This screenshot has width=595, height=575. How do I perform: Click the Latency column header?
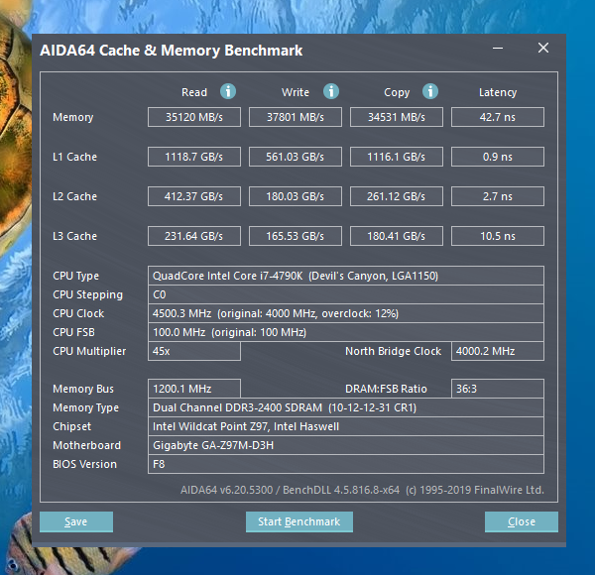coord(498,92)
